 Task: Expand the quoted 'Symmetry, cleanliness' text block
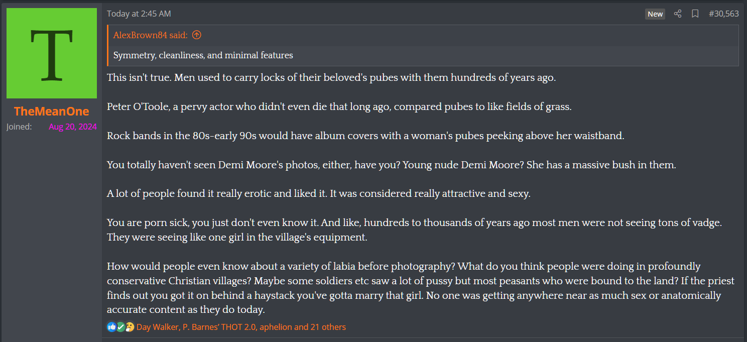pyautogui.click(x=203, y=55)
